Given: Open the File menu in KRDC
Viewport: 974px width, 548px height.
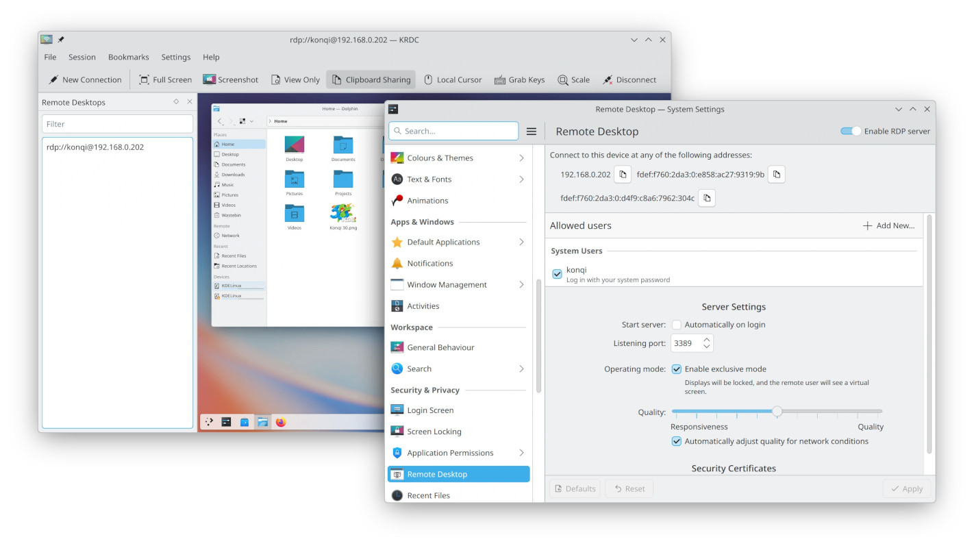Looking at the screenshot, I should [x=50, y=57].
